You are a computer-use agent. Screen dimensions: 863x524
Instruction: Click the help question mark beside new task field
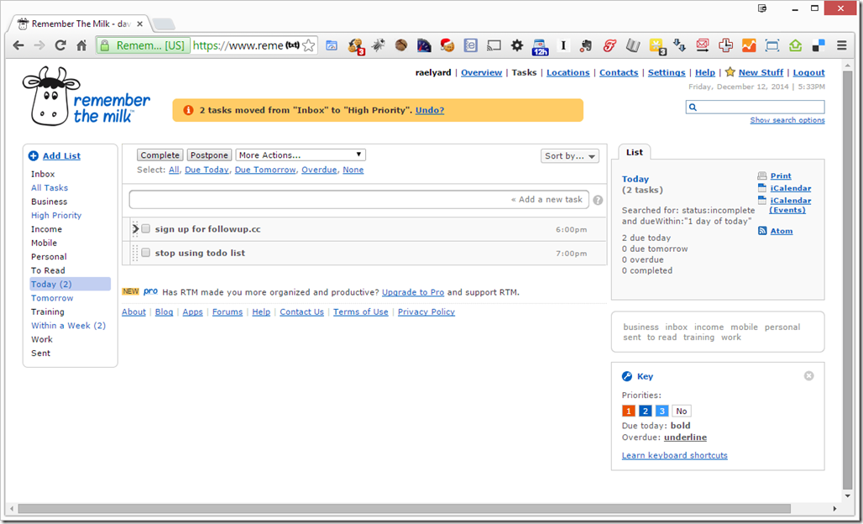pyautogui.click(x=598, y=201)
